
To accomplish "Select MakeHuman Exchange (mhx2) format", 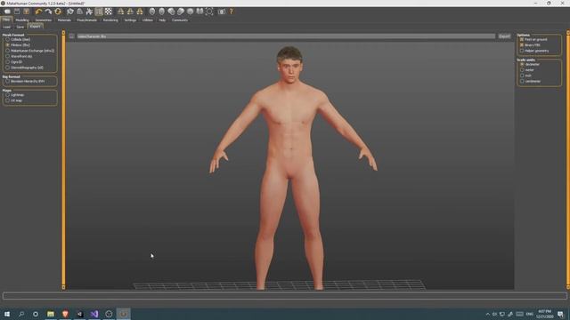I will [x=29, y=51].
